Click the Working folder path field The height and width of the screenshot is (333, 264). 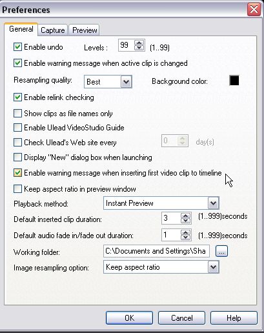tap(156, 251)
